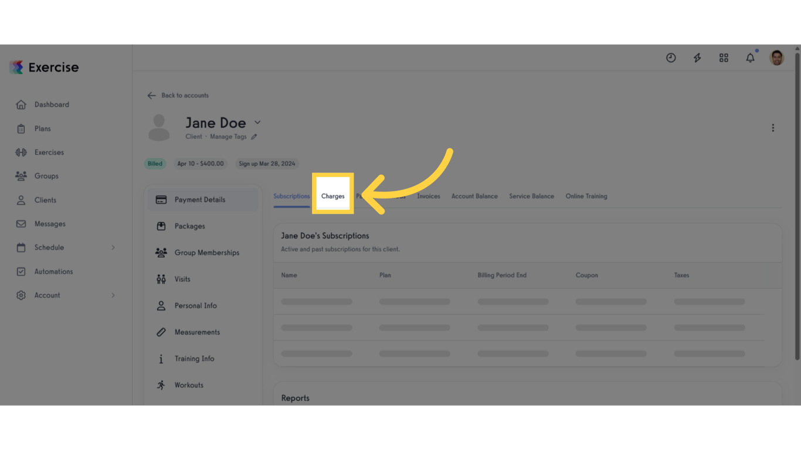Expand the Jane Doe name dropdown
801x450 pixels.
257,123
